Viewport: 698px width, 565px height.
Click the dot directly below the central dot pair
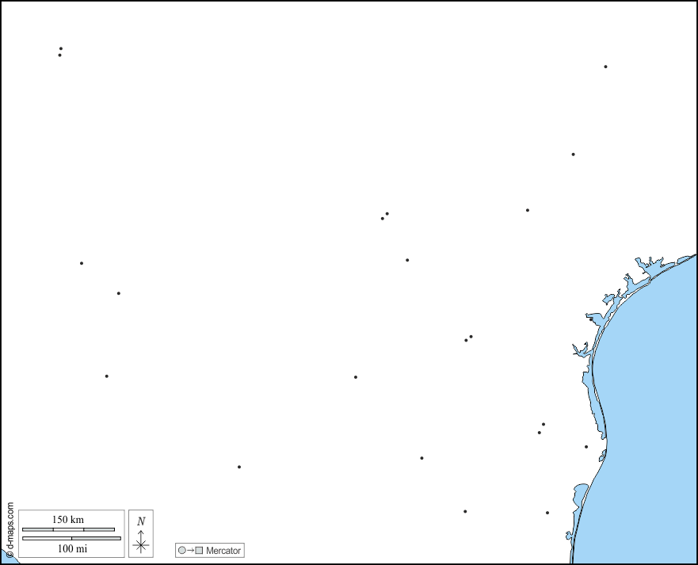(x=407, y=260)
